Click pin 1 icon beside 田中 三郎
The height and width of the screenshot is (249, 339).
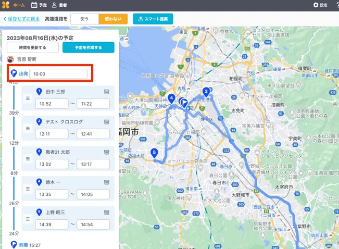[39, 92]
